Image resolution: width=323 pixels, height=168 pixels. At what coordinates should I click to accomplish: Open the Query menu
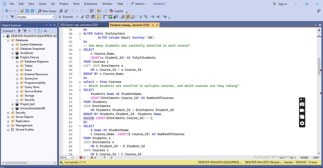coord(43,4)
